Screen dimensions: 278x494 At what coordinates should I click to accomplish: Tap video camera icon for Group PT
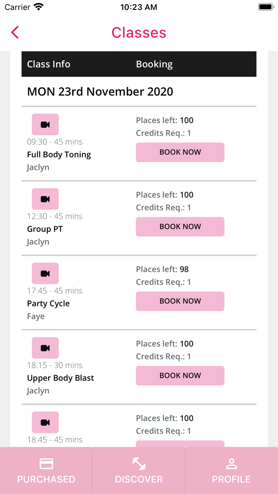click(x=45, y=199)
